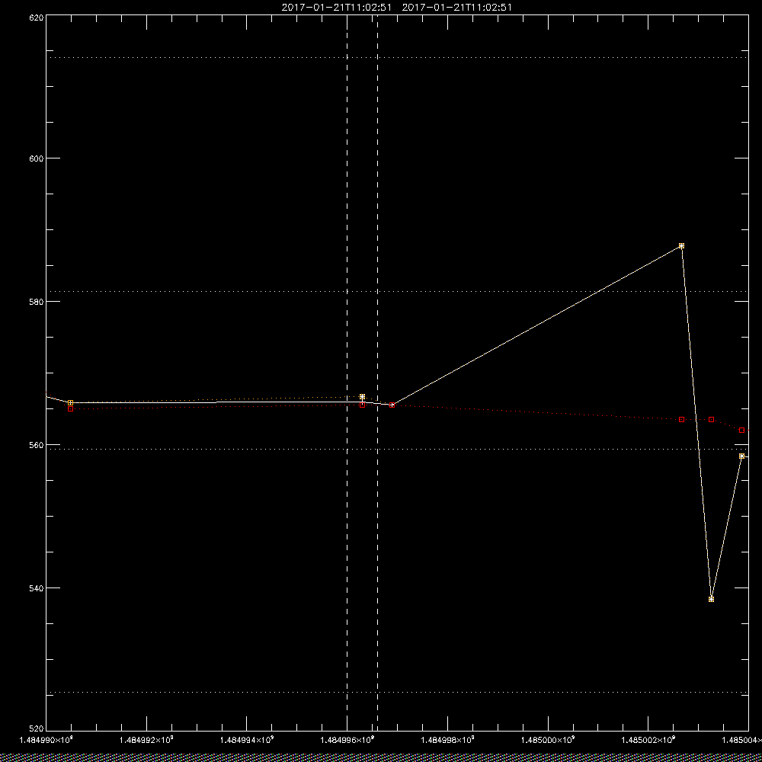Viewport: 762px width, 762px height.
Task: Select the peak data marker of the white line
Action: point(681,246)
